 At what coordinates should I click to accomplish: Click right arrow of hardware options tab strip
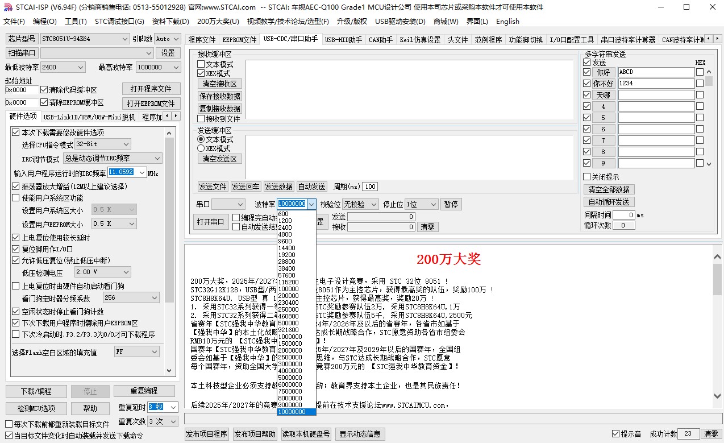[x=176, y=116]
